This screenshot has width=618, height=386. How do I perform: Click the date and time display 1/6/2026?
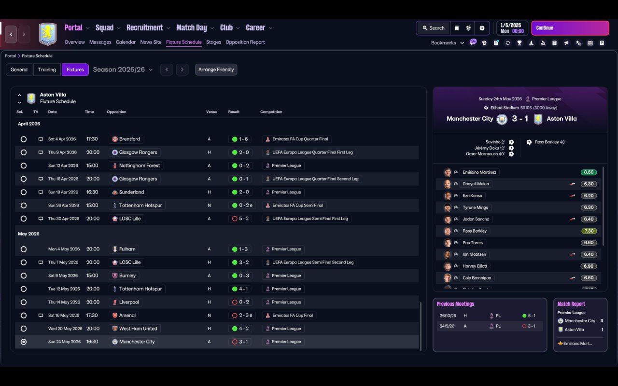(512, 28)
